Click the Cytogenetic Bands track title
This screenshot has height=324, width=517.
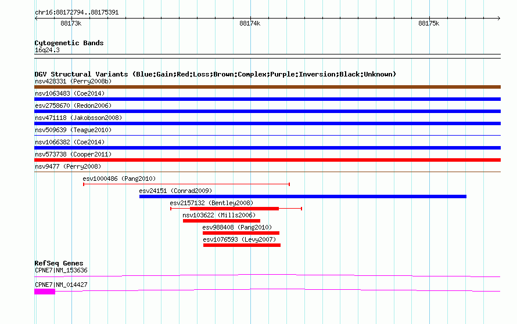click(x=69, y=43)
